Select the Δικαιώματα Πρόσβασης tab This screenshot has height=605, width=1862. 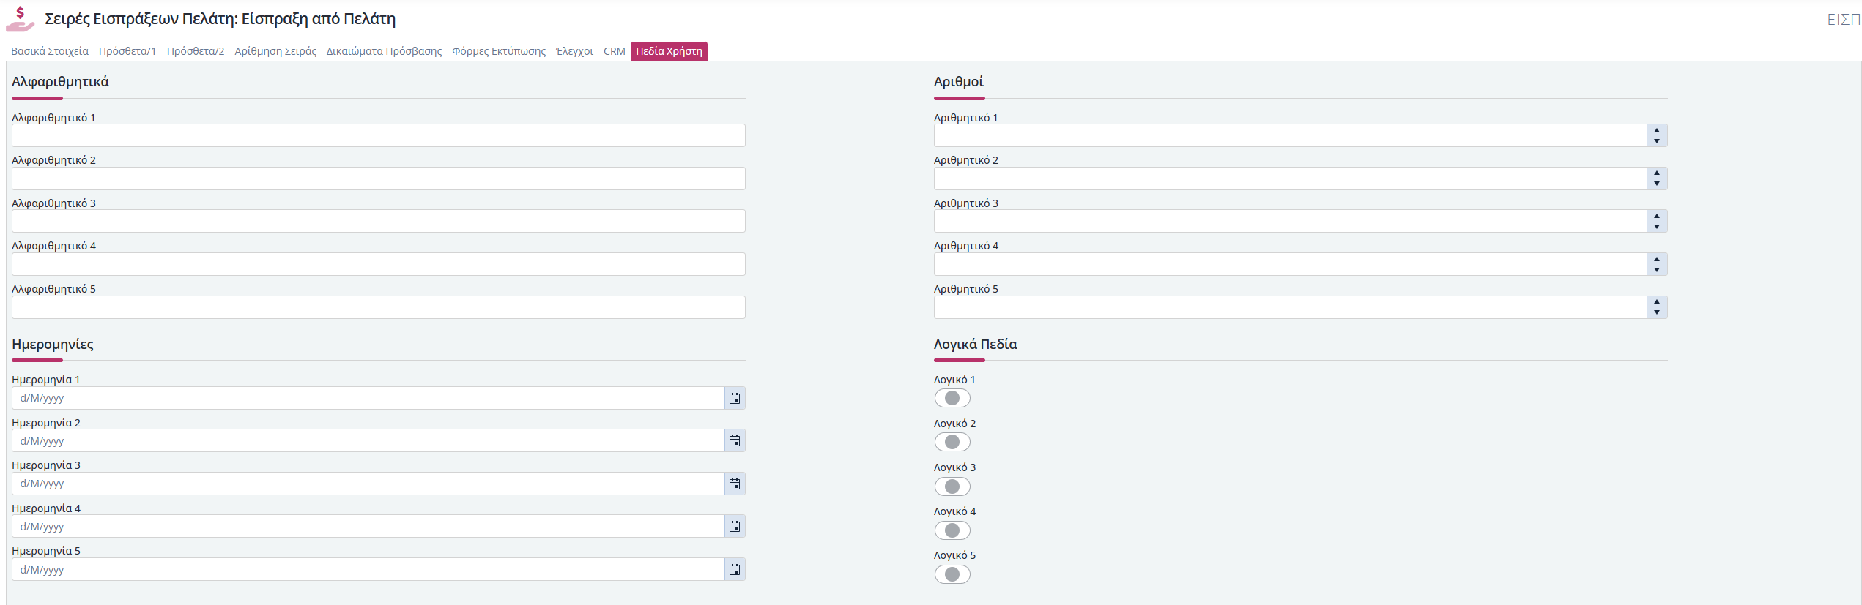(x=384, y=51)
